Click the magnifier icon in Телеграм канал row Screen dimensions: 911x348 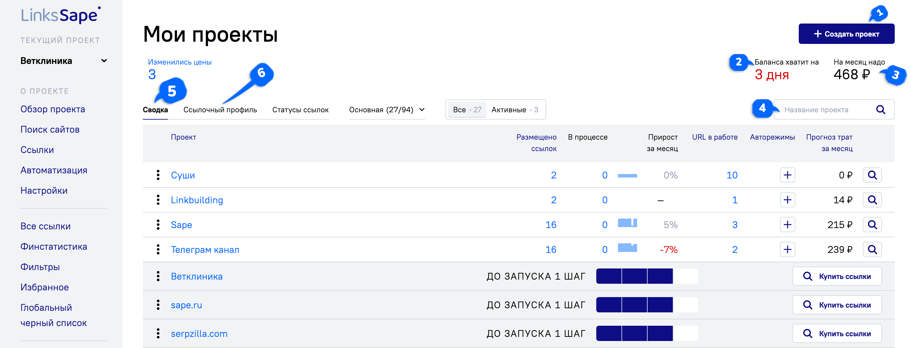tap(872, 249)
